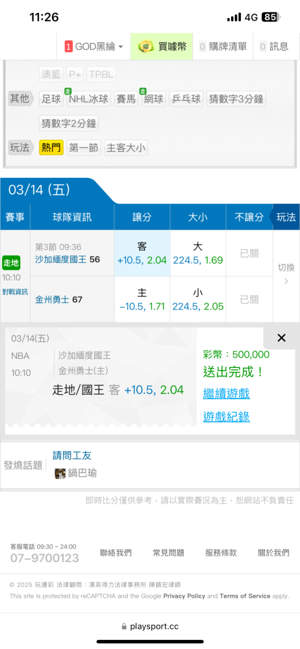The image size is (300, 649).
Task: Select the NHL冰球 filter with live badge
Action: point(88,99)
